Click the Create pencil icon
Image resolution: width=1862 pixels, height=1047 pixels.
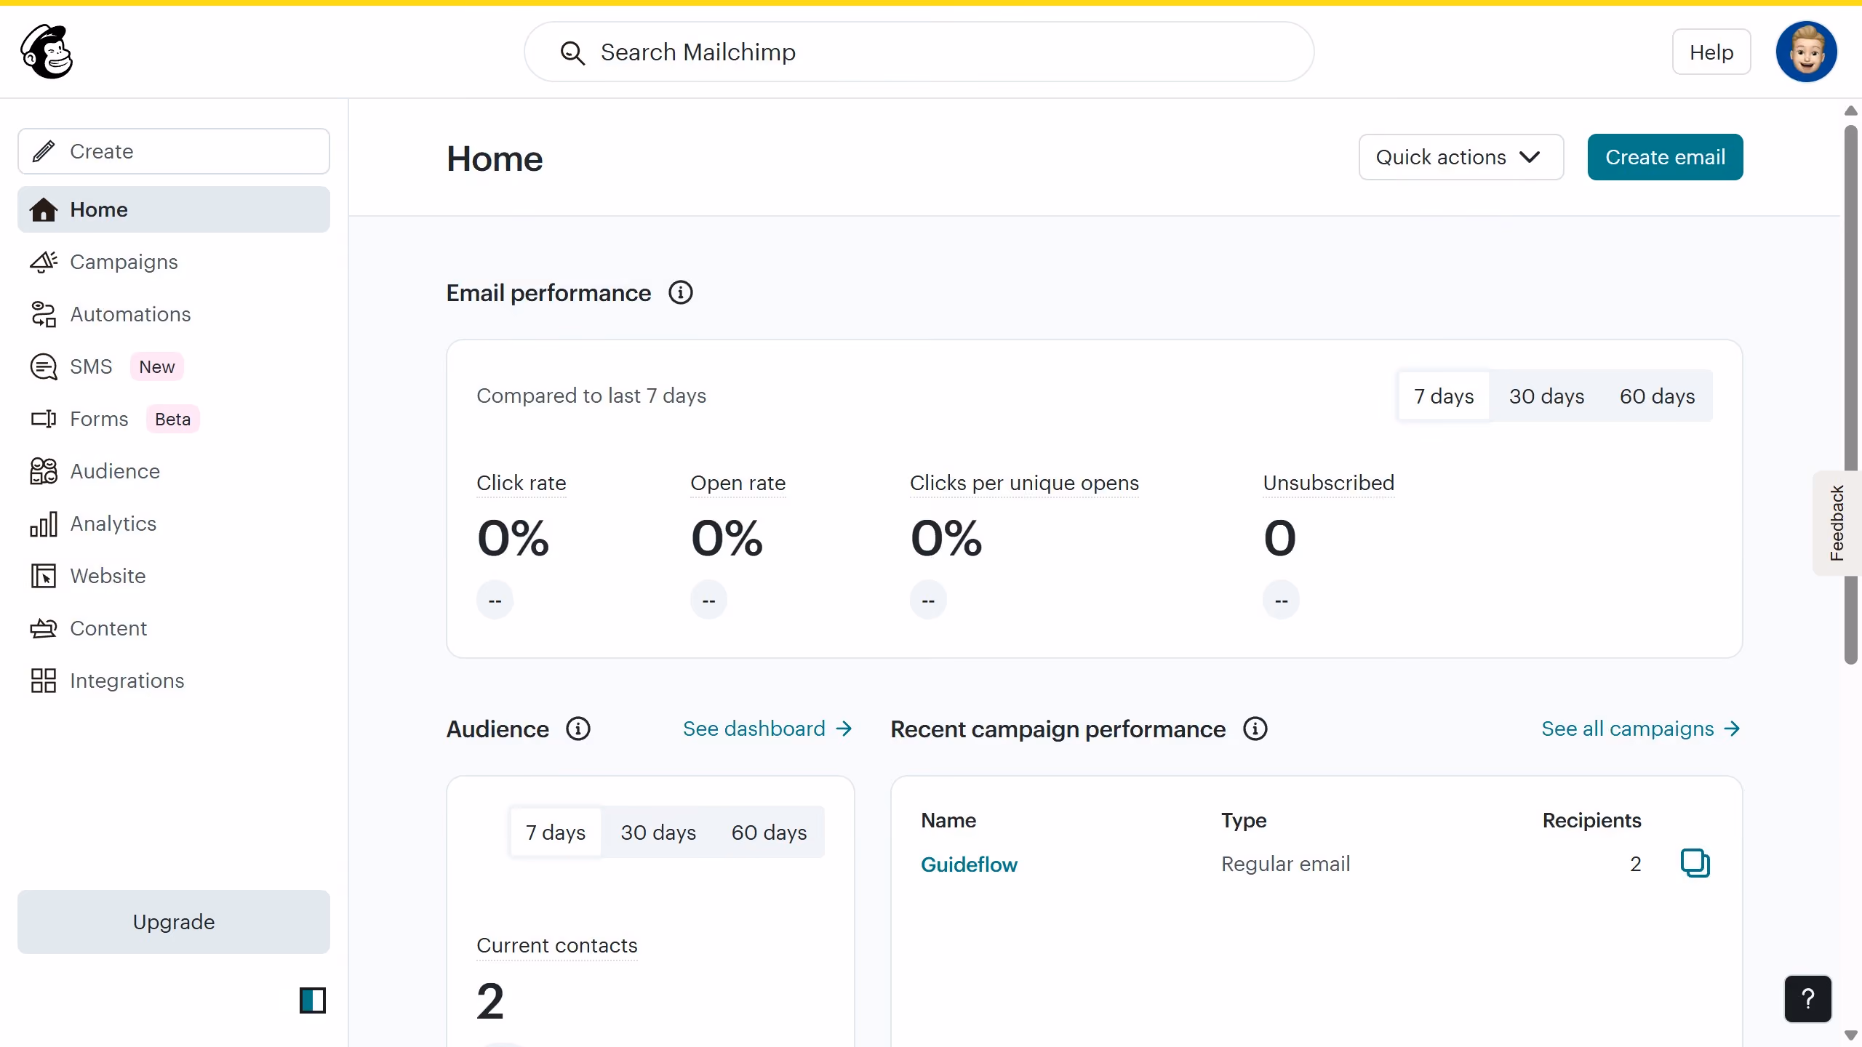coord(44,151)
